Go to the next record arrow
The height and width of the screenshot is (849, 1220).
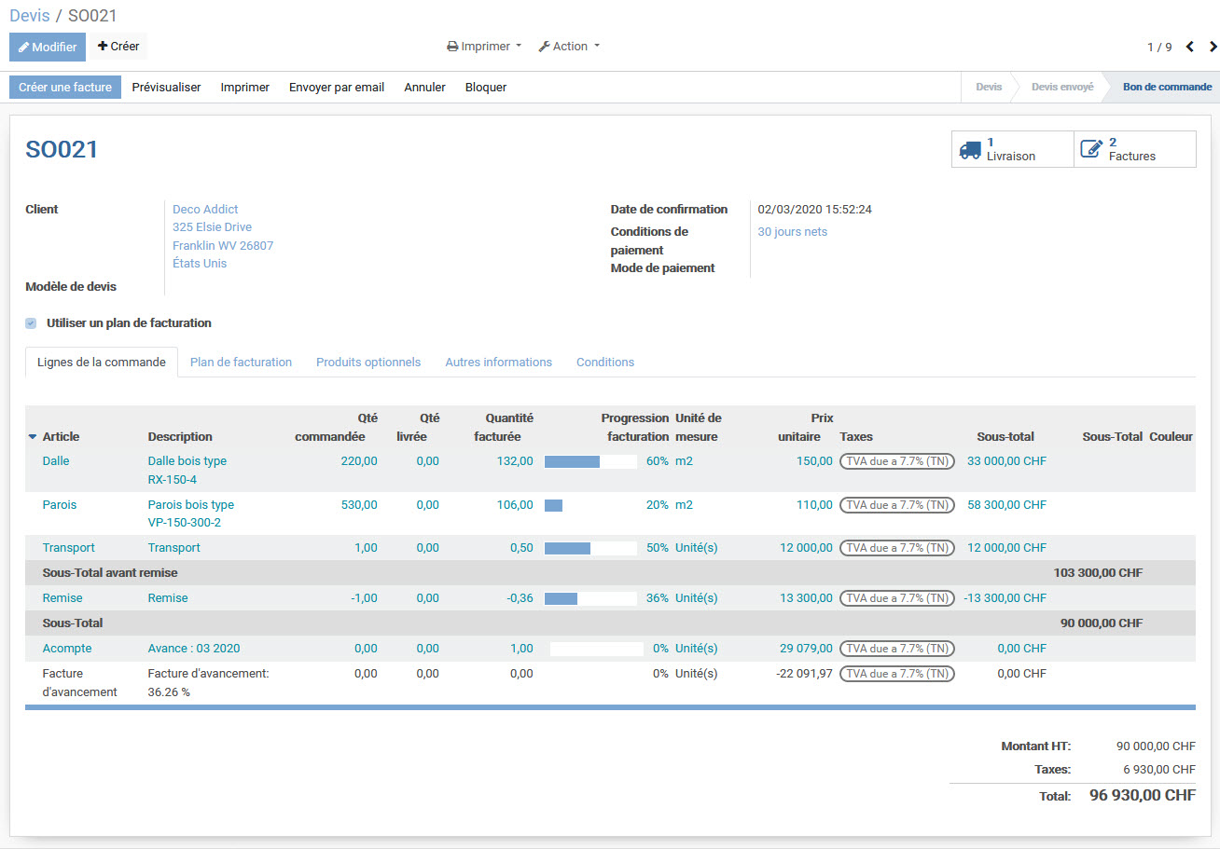[1213, 47]
